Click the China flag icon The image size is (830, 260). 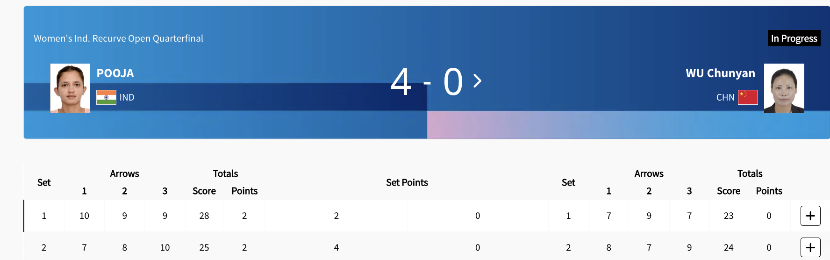click(x=748, y=97)
